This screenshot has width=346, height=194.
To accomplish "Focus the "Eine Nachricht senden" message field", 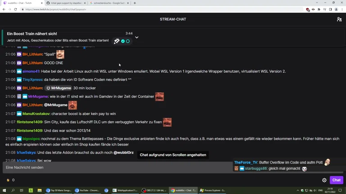I will [x=117, y=168].
